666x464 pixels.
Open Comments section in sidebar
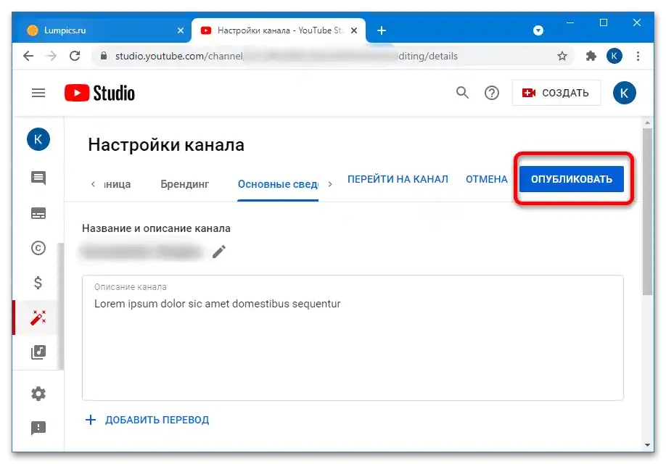38,178
